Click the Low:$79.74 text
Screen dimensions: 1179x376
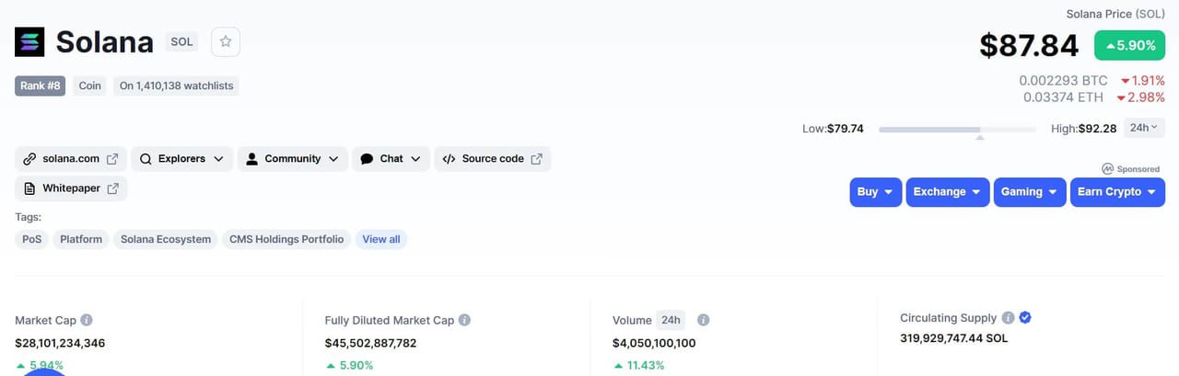833,129
